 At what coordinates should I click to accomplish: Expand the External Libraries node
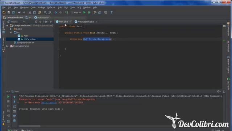(7, 46)
